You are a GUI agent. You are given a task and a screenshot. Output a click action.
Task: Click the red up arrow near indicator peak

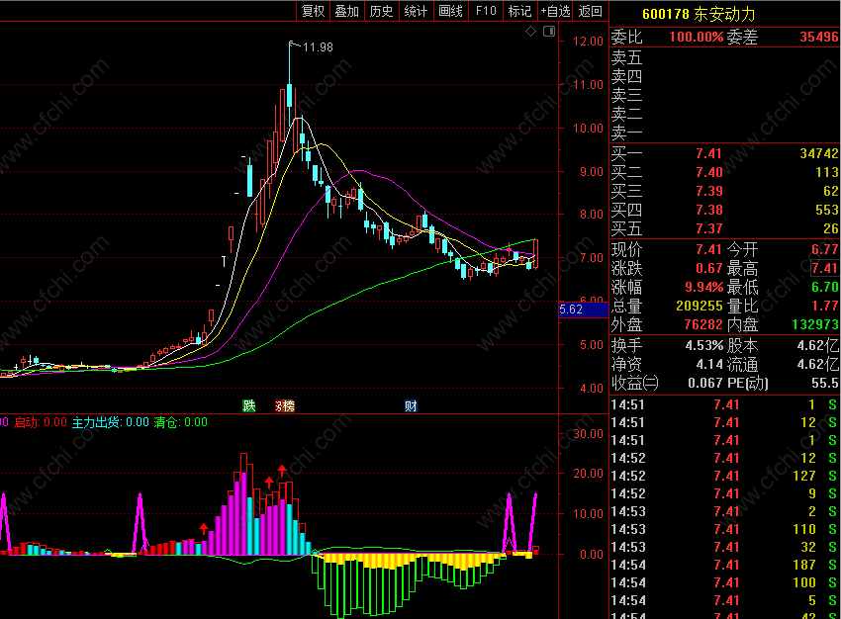282,471
